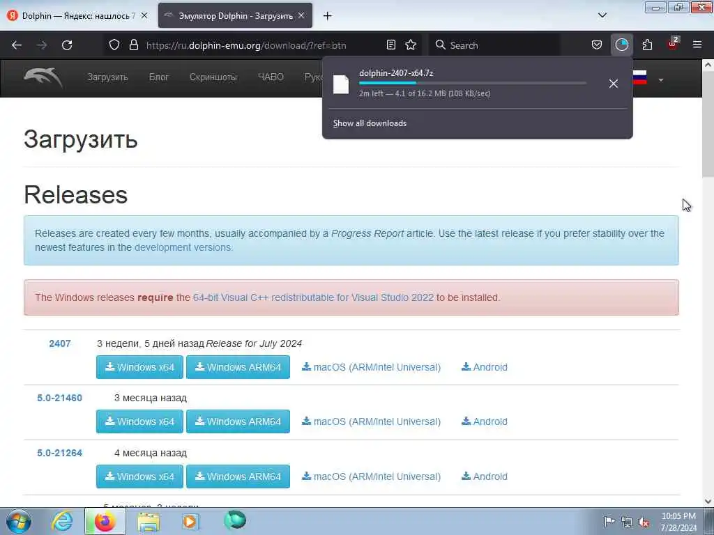Viewport: 714px width, 535px height.
Task: Open Windows Explorer folder in taskbar
Action: [149, 521]
